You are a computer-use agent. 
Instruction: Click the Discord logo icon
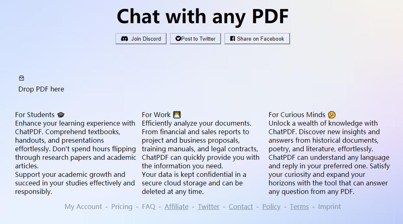pos(124,39)
